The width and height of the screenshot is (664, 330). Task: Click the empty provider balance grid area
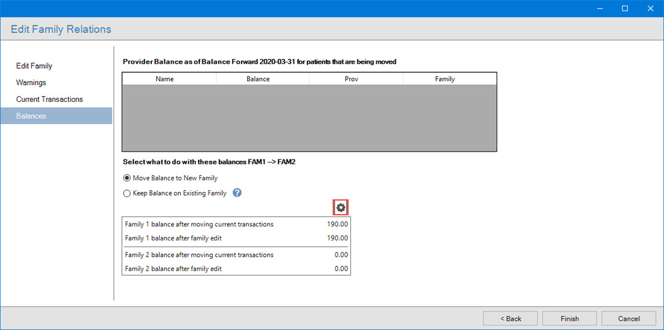[x=309, y=118]
